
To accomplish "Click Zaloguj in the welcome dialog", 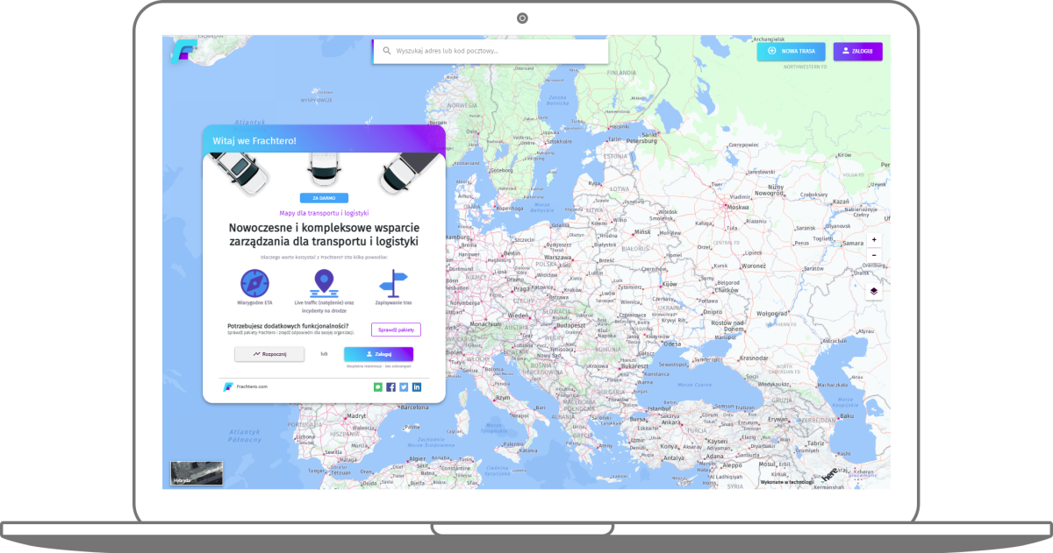I will tap(378, 354).
